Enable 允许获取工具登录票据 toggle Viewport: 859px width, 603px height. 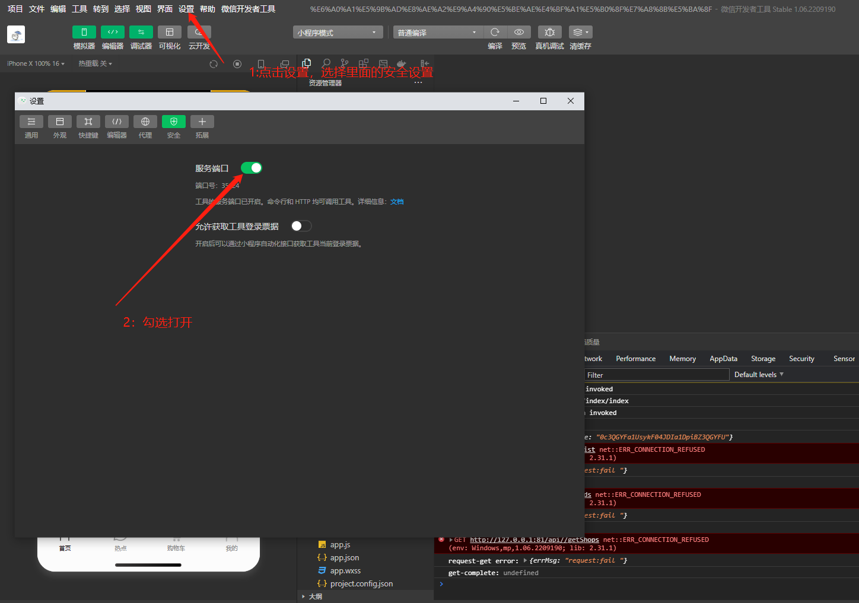click(x=301, y=226)
